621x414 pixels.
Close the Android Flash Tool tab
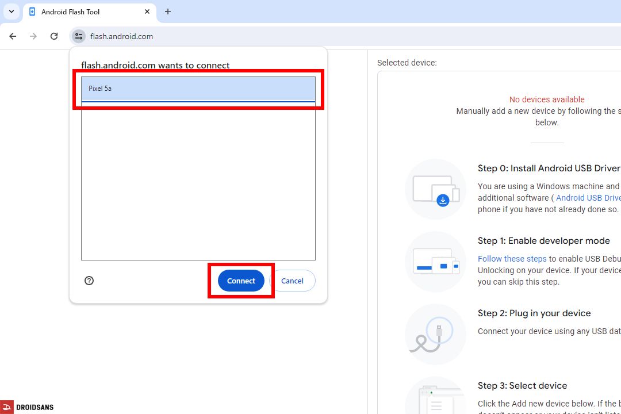pyautogui.click(x=147, y=11)
